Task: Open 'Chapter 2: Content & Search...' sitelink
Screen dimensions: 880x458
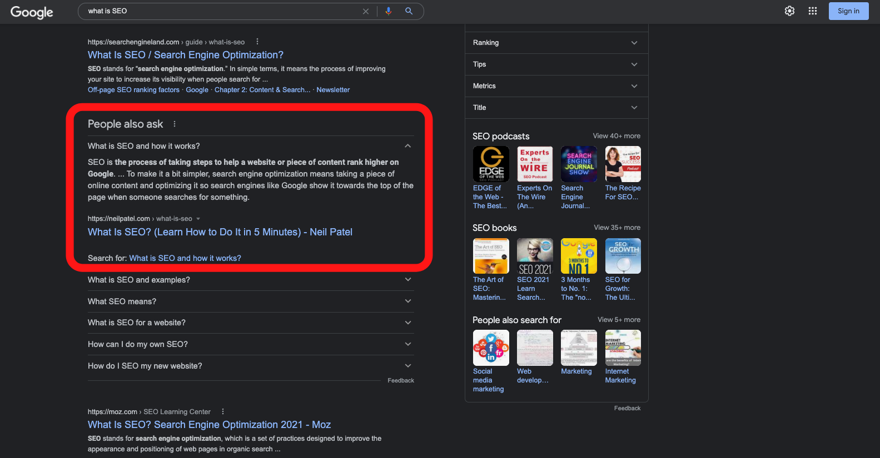Action: pos(262,90)
